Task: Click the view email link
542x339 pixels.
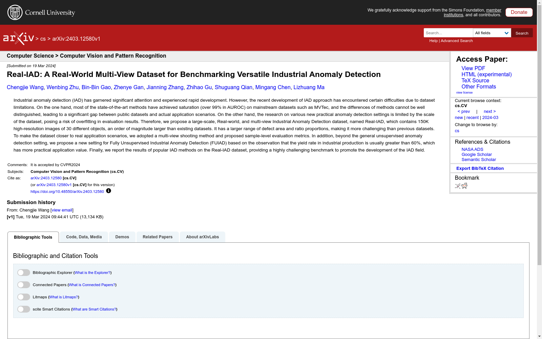Action: pos(62,210)
